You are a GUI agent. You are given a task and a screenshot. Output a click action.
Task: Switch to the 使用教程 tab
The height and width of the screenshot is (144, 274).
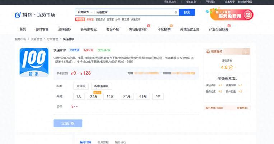pos(103,142)
